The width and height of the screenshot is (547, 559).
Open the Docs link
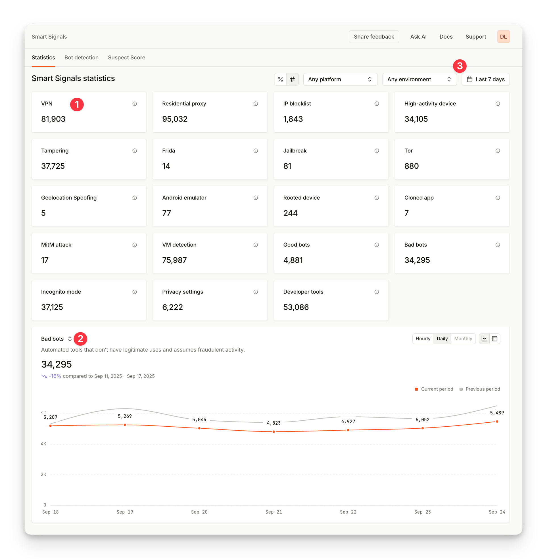(x=446, y=37)
